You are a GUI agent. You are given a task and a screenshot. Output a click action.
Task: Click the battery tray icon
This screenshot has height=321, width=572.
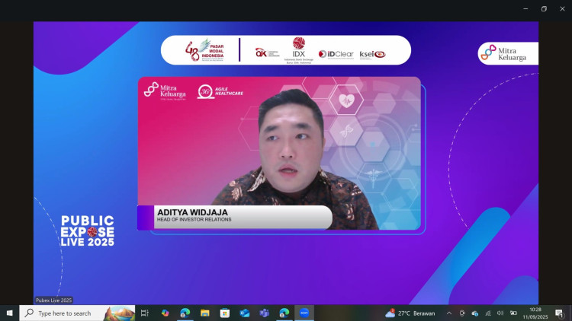513,313
